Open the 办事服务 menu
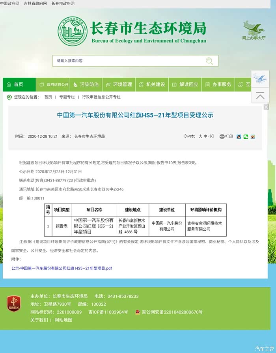The height and width of the screenshot is (353, 276). click(218, 84)
